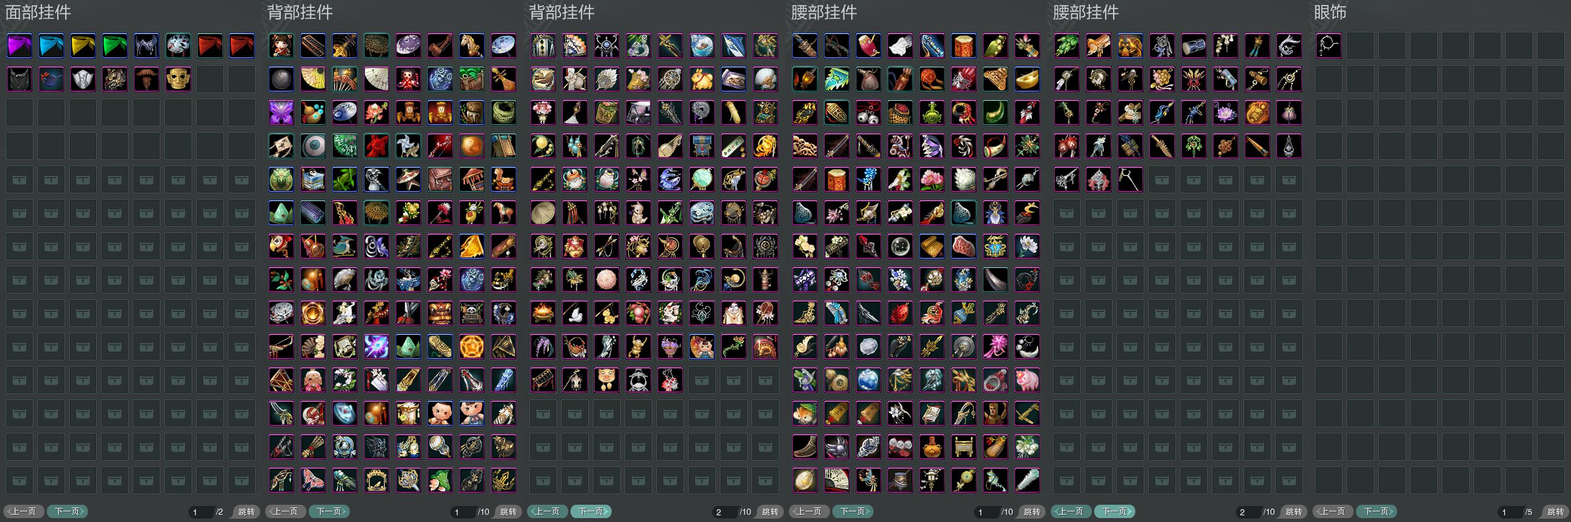
Task: Choose the wooden abacus back accessory
Action: point(313,46)
